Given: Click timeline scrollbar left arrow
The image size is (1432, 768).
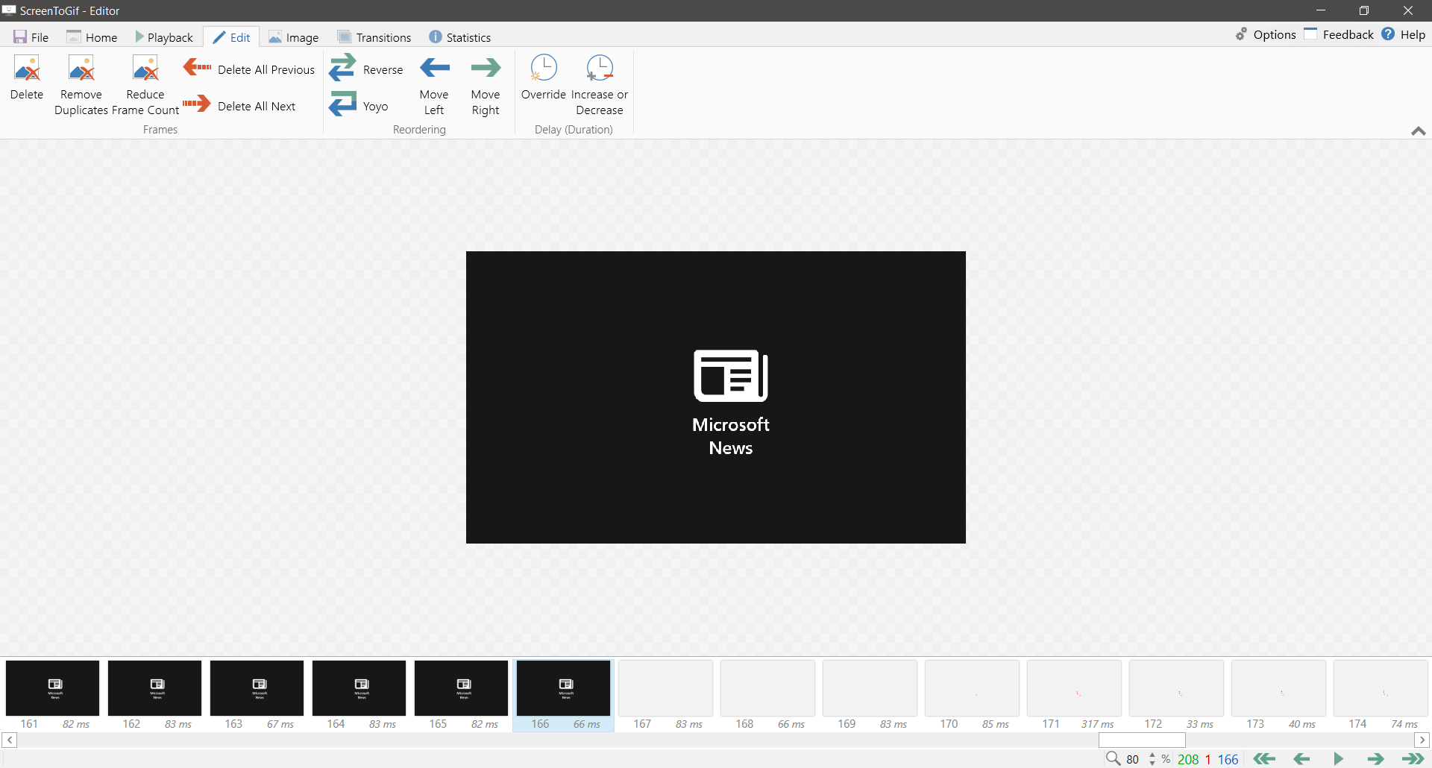Looking at the screenshot, I should point(10,740).
